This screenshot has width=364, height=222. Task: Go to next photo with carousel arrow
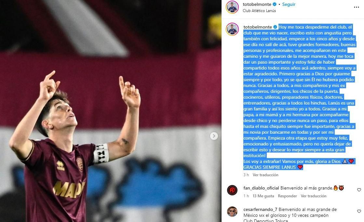pos(214,136)
